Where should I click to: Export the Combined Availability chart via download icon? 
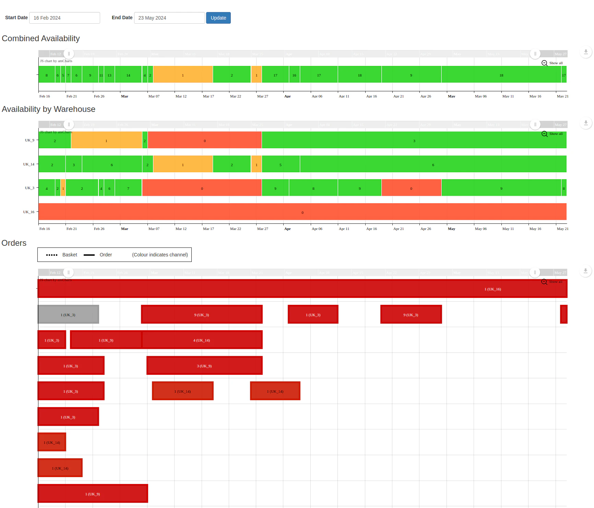(586, 52)
